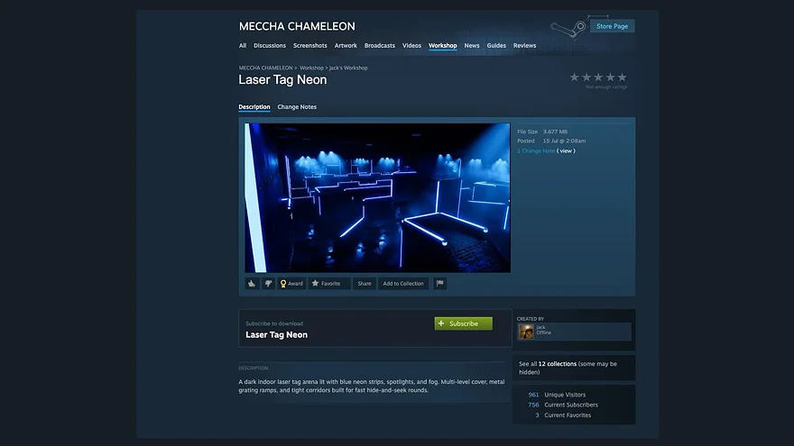
Task: Click the 3 Current Favorites stat
Action: pyautogui.click(x=563, y=415)
